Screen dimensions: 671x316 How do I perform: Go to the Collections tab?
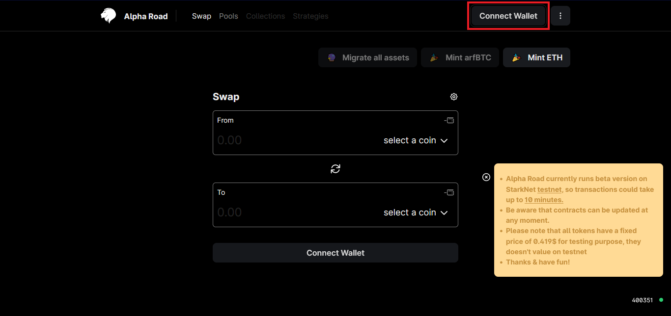click(265, 16)
